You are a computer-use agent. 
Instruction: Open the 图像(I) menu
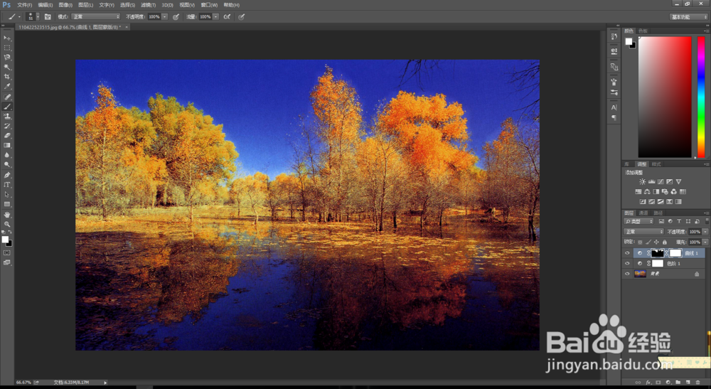(65, 5)
